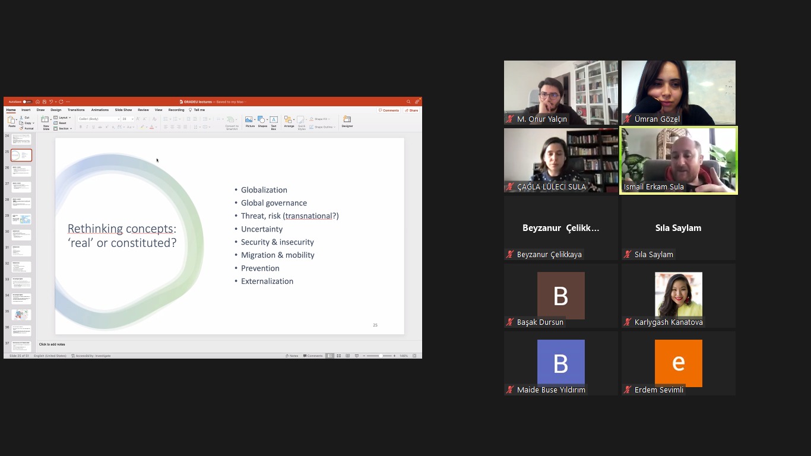Open Comments from the ribbon button
Image resolution: width=811 pixels, height=456 pixels.
click(389, 110)
